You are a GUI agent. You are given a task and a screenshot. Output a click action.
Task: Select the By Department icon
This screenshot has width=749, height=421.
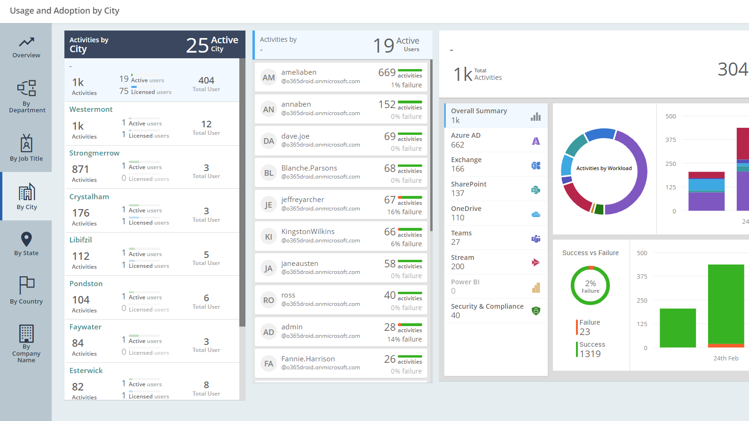(26, 88)
